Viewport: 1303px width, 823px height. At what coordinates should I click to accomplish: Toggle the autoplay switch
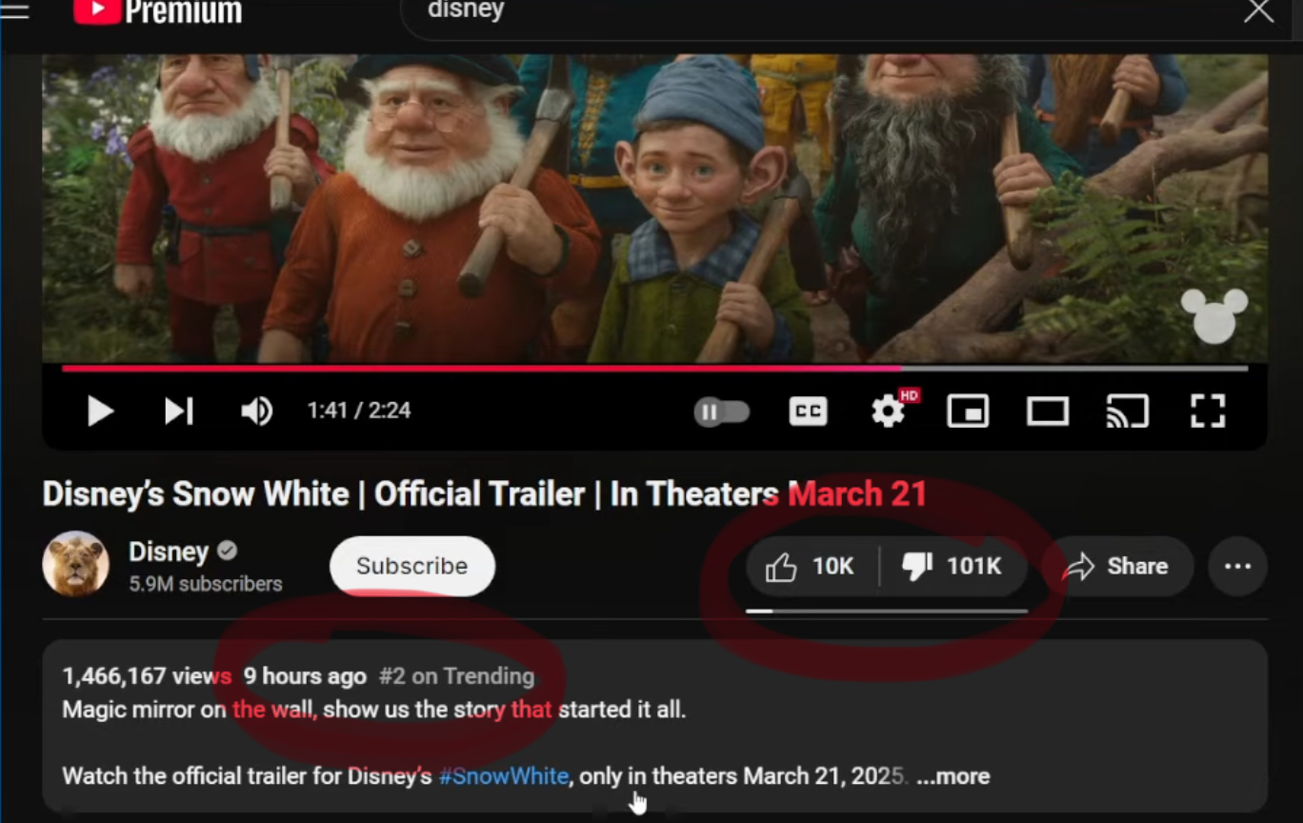click(722, 411)
